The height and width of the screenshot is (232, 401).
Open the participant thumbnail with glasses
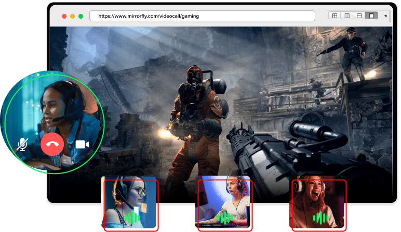tap(131, 205)
